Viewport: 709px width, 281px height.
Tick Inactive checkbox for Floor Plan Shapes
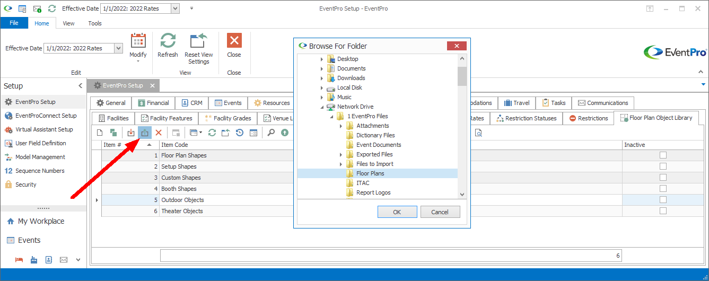(x=663, y=155)
